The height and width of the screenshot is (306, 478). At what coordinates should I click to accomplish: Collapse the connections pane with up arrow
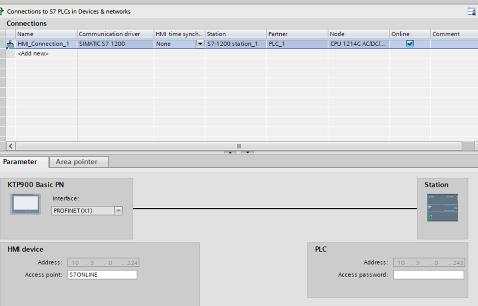point(230,152)
